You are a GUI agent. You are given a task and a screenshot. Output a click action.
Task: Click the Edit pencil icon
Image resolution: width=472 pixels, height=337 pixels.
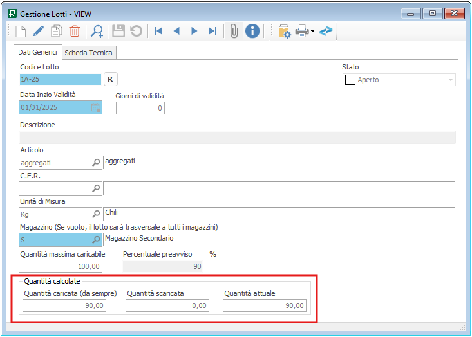pyautogui.click(x=38, y=31)
